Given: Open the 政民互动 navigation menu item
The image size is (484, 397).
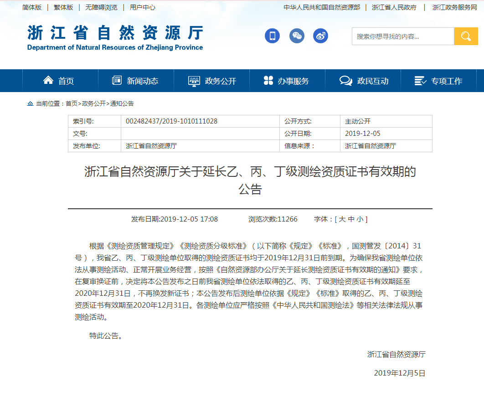Looking at the screenshot, I should pyautogui.click(x=363, y=81).
